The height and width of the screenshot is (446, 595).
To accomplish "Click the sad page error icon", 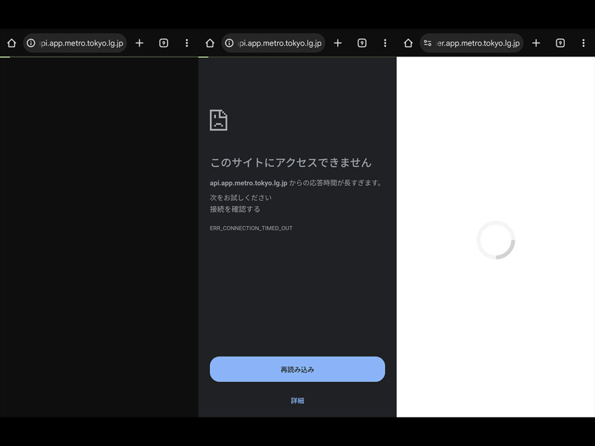I will [218, 120].
